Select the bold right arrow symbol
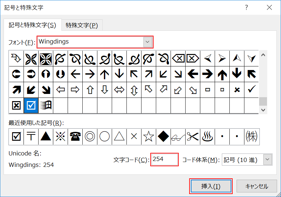This screenshot has height=197, width=281. (207, 74)
